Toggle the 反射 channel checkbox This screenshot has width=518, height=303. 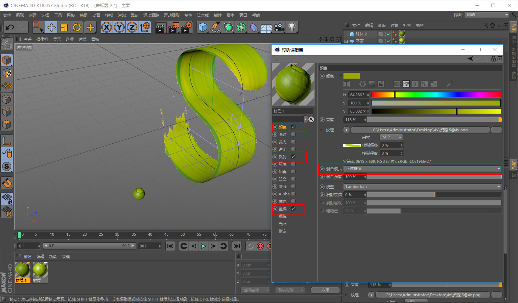pos(293,156)
